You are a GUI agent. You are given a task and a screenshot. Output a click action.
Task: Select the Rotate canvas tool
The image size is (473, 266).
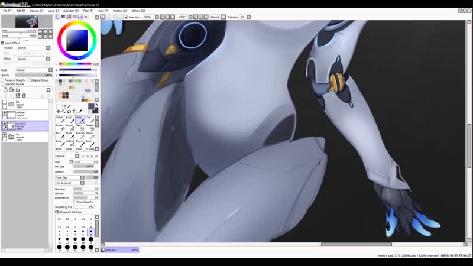pos(69,112)
